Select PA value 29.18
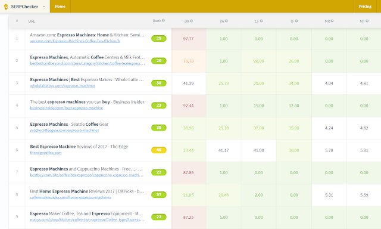Image resolution: width=381 pixels, height=229 pixels. [224, 128]
